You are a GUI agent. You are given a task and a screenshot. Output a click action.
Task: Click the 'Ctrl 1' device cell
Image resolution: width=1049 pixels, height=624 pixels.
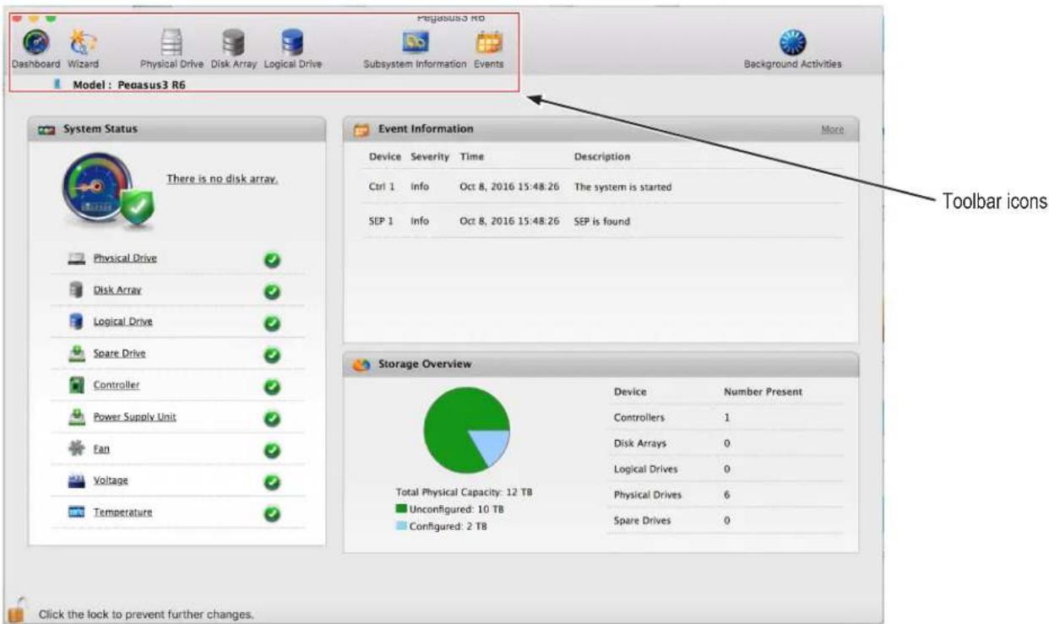(x=382, y=187)
